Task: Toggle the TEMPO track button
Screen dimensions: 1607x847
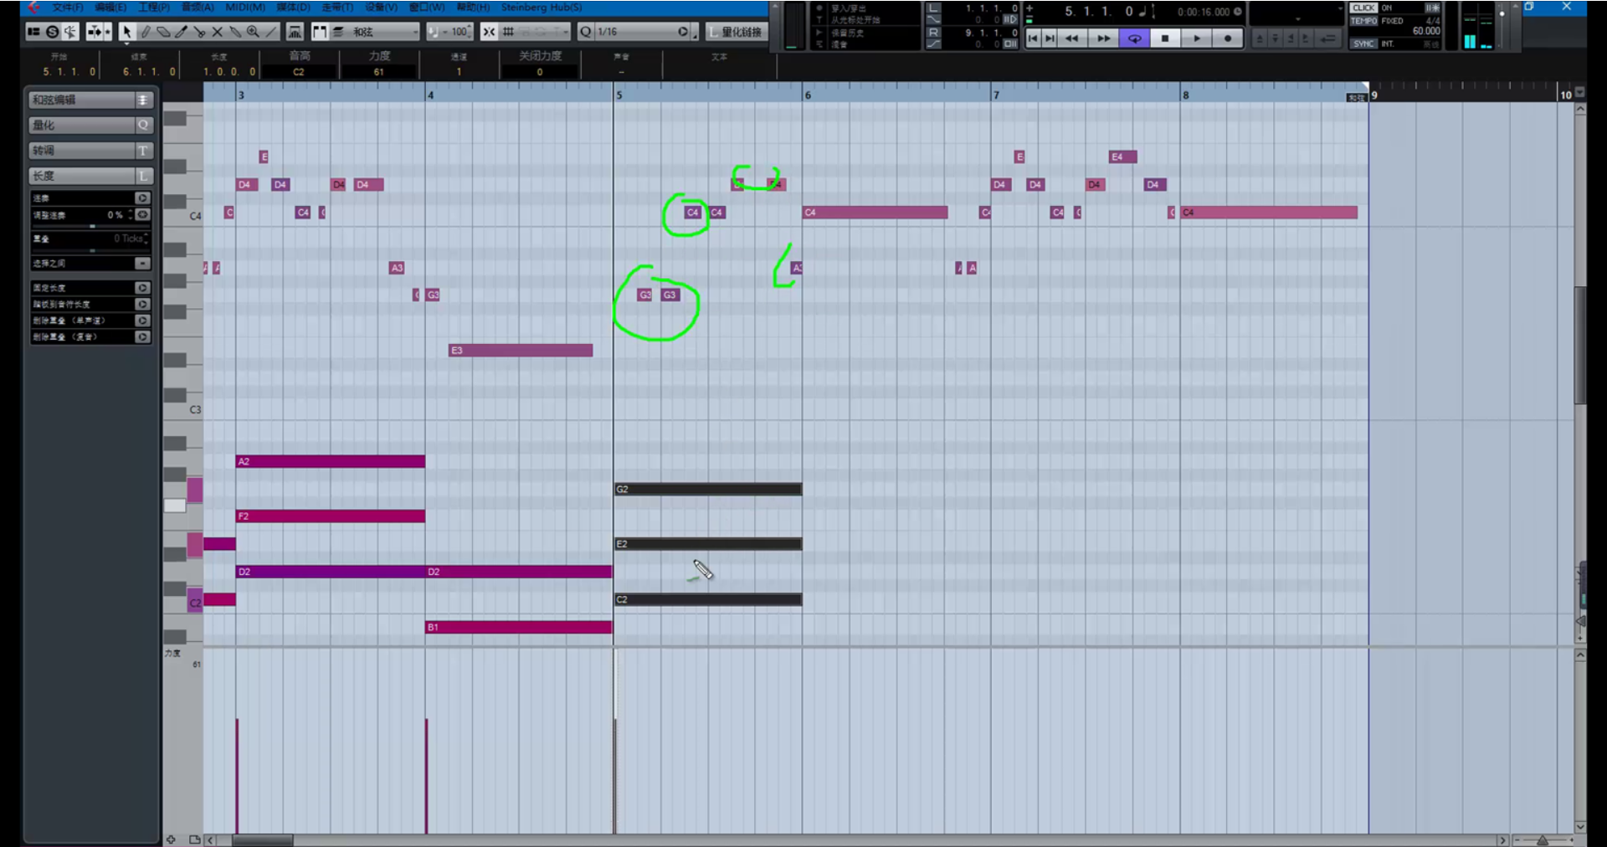Action: pyautogui.click(x=1363, y=21)
